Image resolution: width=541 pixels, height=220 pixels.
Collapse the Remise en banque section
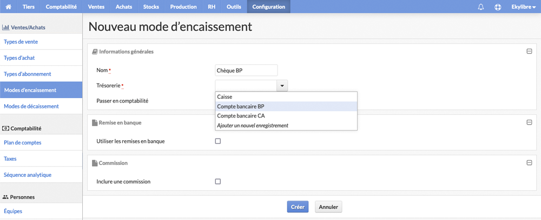(x=529, y=122)
